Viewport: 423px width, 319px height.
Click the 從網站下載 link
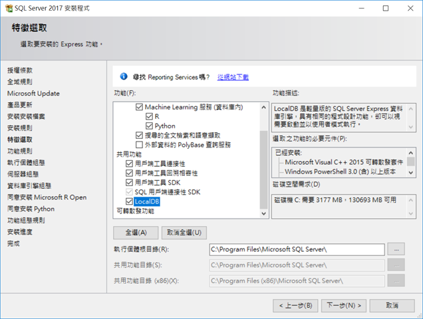[233, 77]
